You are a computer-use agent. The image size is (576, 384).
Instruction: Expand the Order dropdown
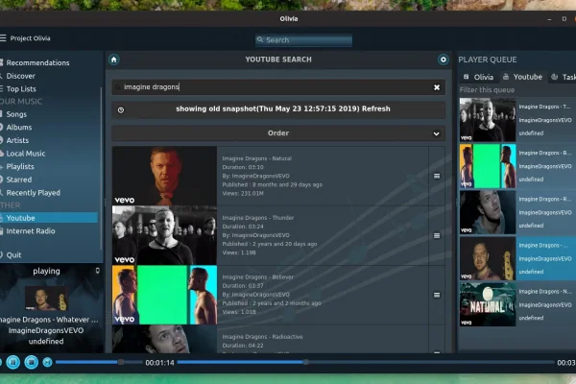click(278, 133)
